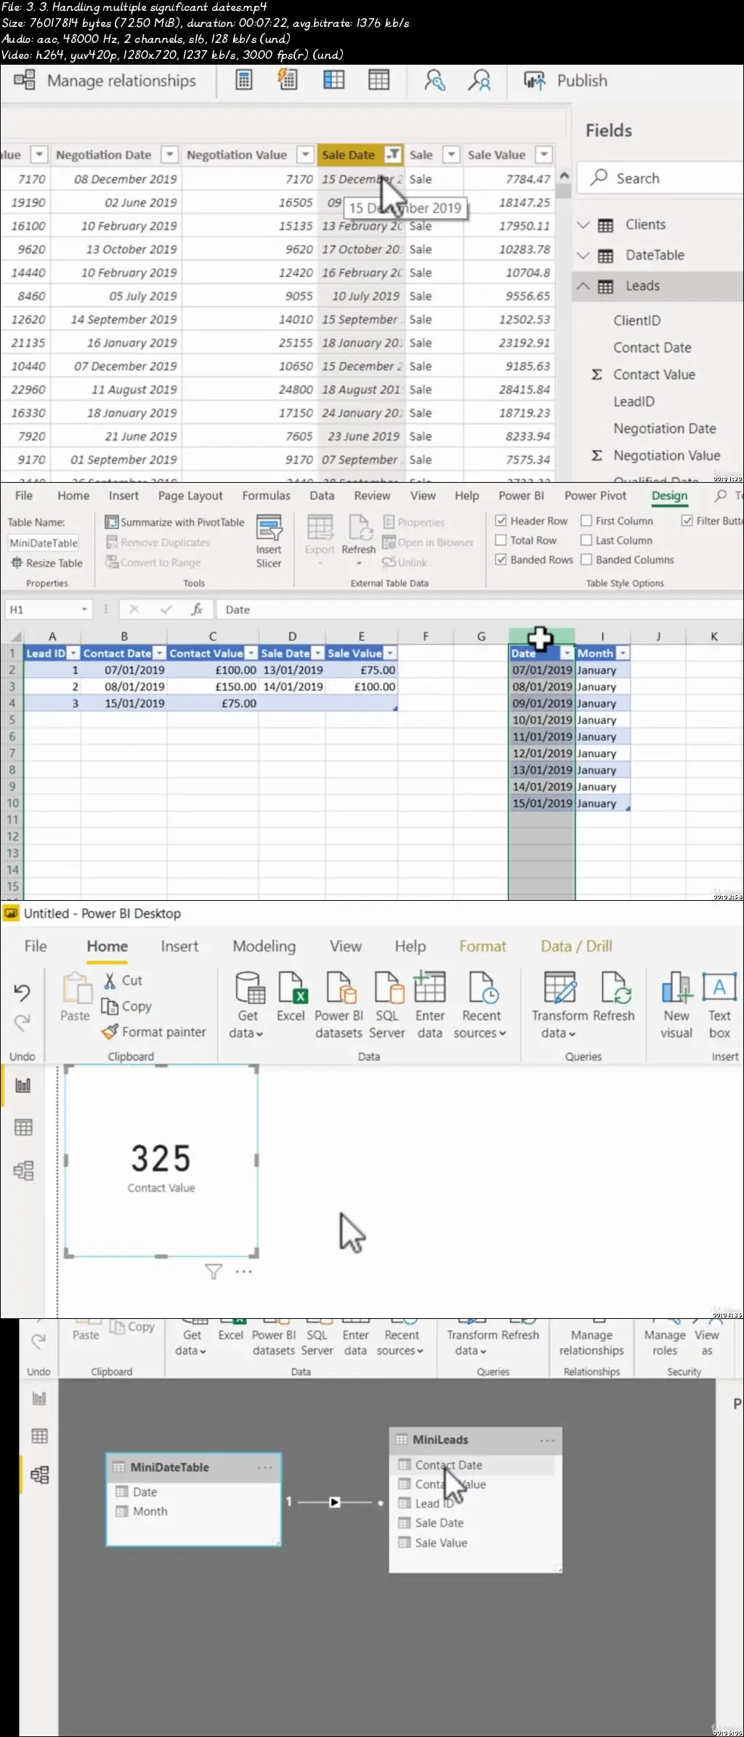The width and height of the screenshot is (744, 1737).
Task: Select the 325 Contact Value card visual
Action: [161, 1160]
